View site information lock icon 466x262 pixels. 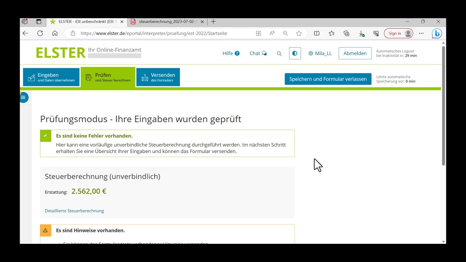click(x=73, y=33)
